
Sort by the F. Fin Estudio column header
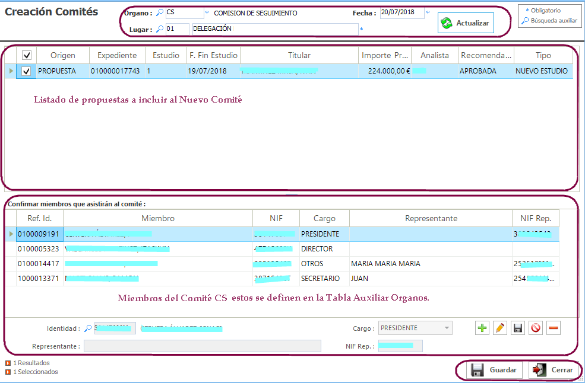213,55
